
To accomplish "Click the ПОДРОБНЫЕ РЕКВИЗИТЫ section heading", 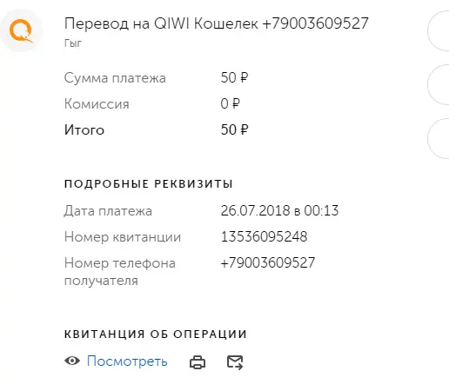I will (x=149, y=183).
